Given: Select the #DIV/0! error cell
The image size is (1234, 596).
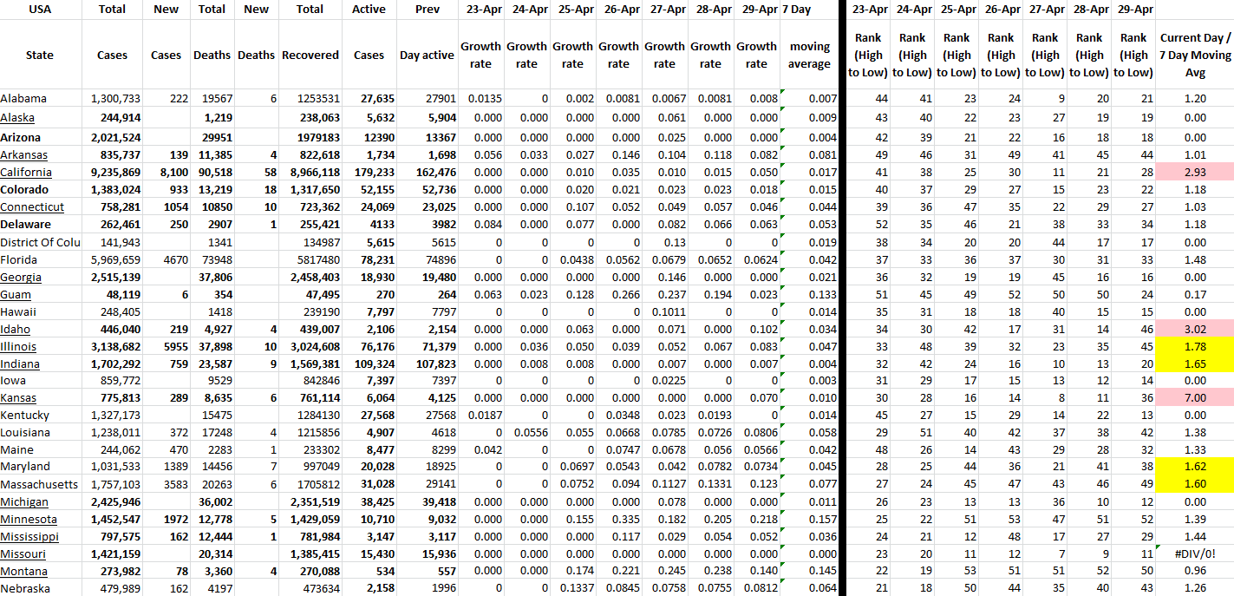Looking at the screenshot, I should point(1195,553).
